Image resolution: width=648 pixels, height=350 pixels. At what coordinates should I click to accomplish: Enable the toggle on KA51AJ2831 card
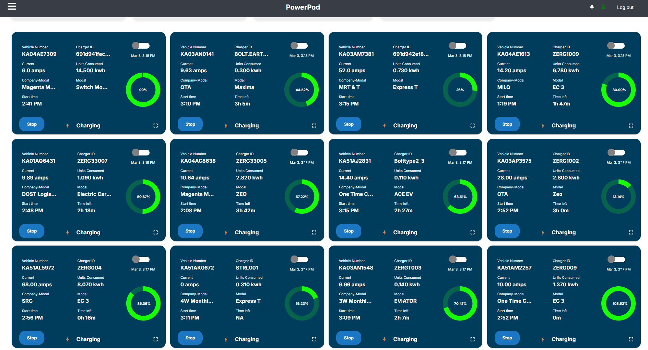458,152
